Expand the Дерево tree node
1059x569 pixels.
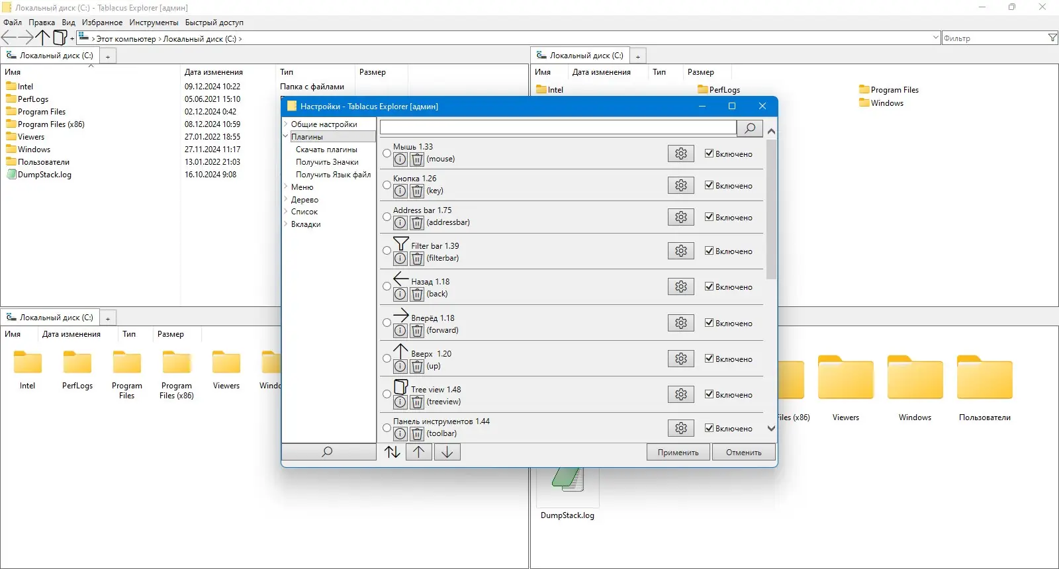click(x=286, y=199)
